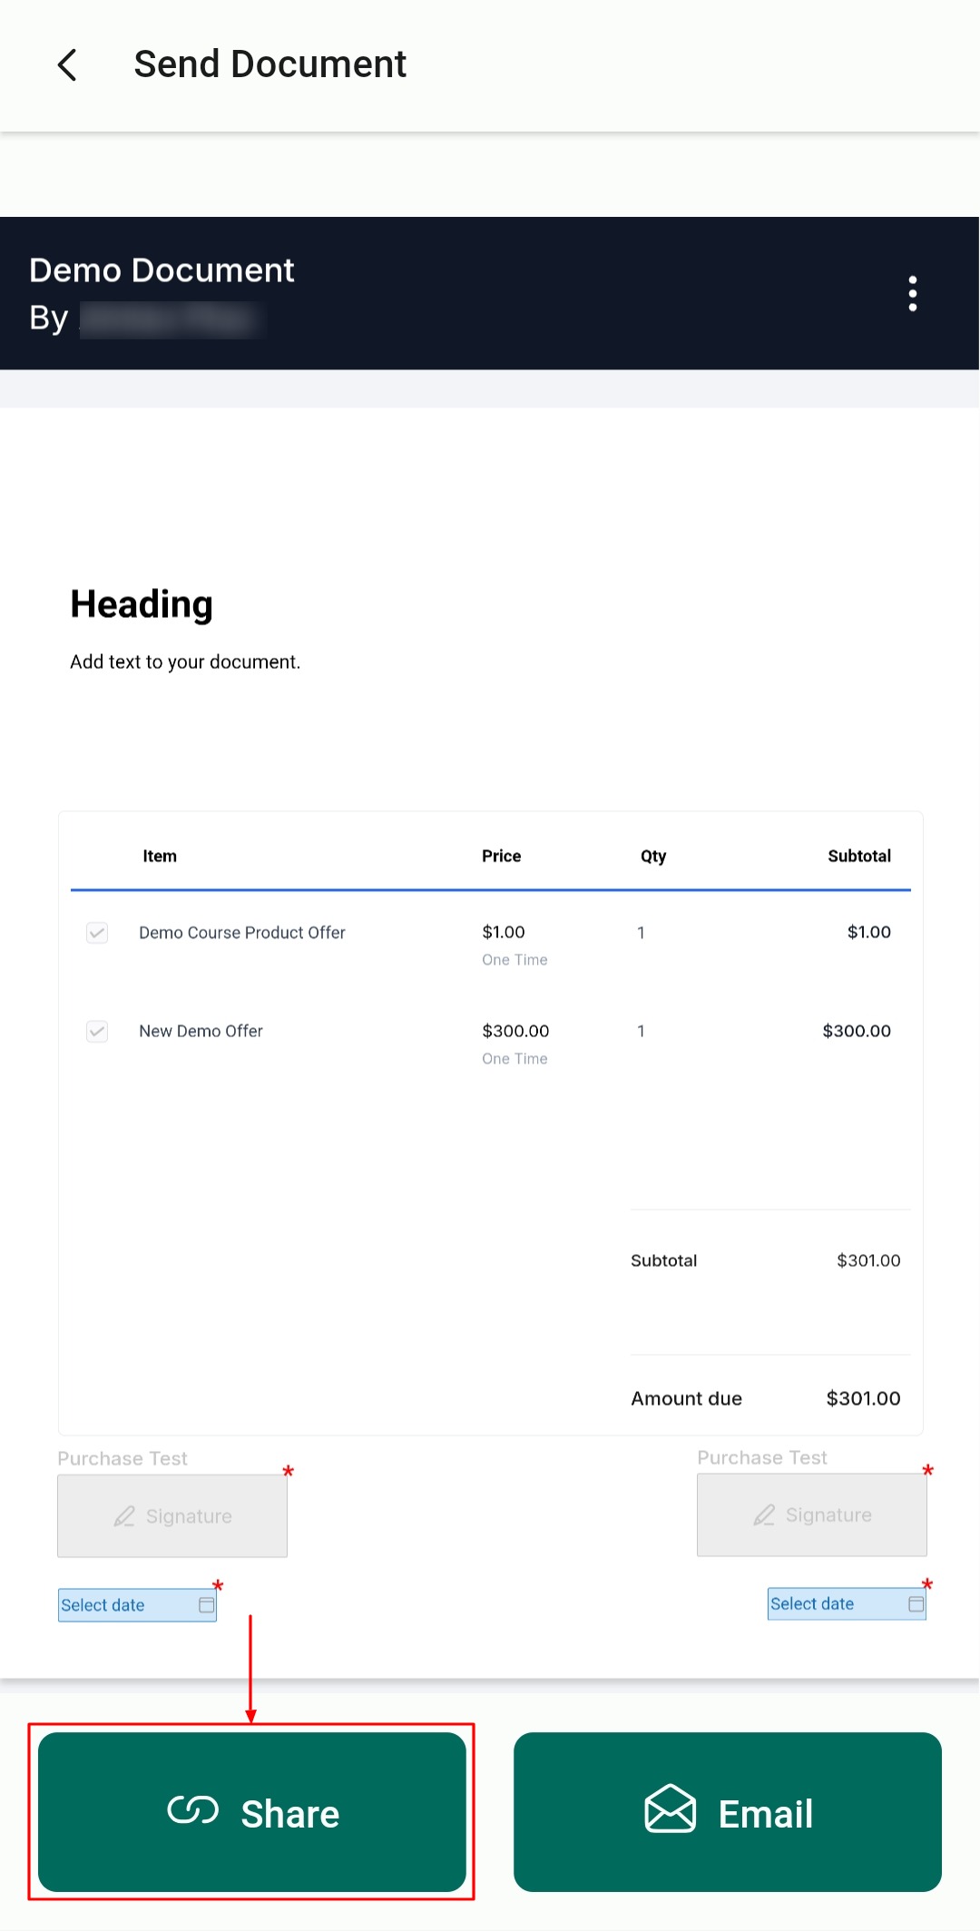Click the Heading text in the document
This screenshot has height=1931, width=980.
142,604
